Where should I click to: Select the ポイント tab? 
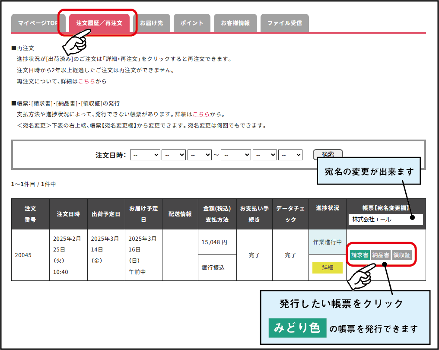[192, 23]
